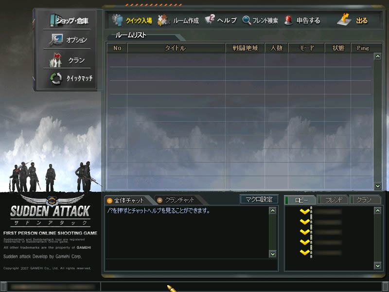Click the フレンド検索 magnifying glass icon
This screenshot has height=292, width=389.
coord(247,20)
